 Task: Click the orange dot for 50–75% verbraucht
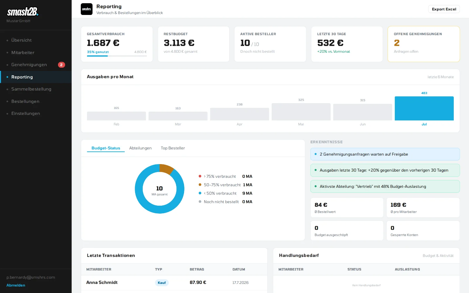(x=200, y=185)
